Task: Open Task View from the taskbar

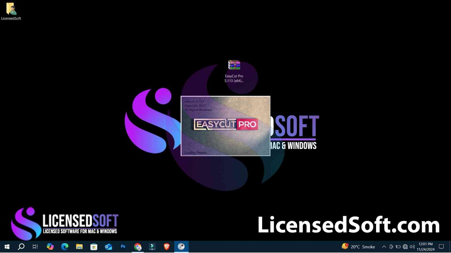Action: click(35, 247)
